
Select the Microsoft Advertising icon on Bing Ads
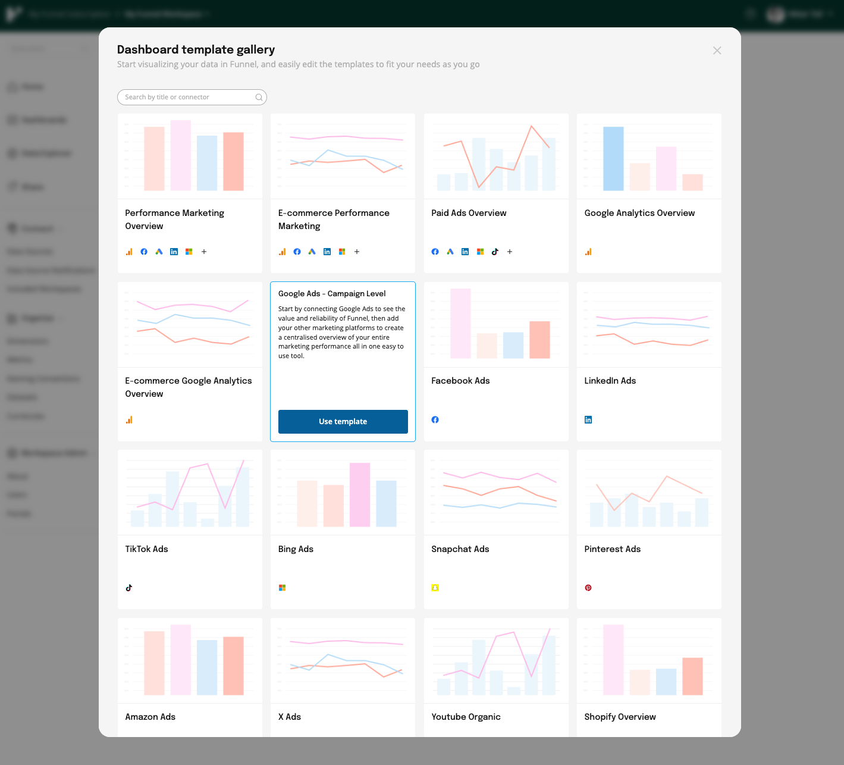coord(282,588)
